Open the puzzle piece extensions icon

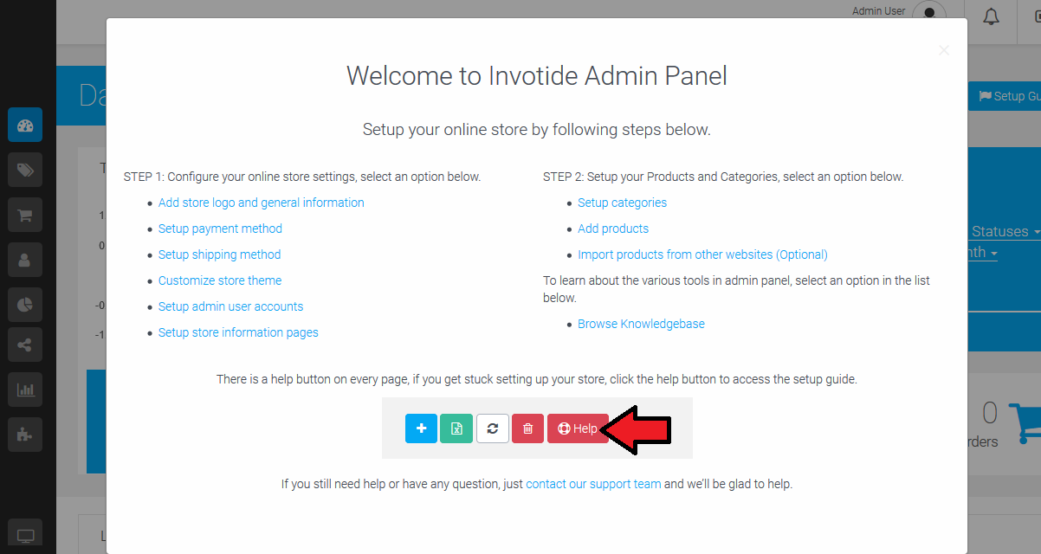point(25,434)
